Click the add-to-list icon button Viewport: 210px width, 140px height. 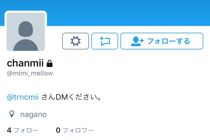105,41
